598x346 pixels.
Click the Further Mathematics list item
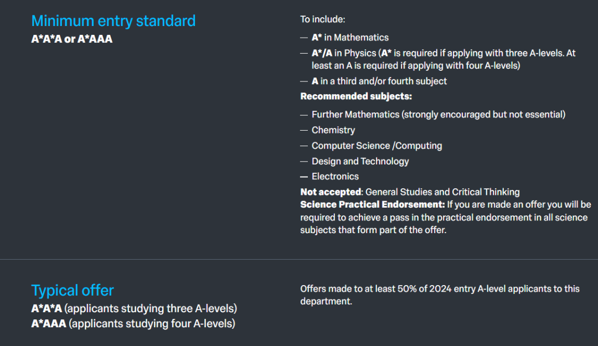(439, 115)
